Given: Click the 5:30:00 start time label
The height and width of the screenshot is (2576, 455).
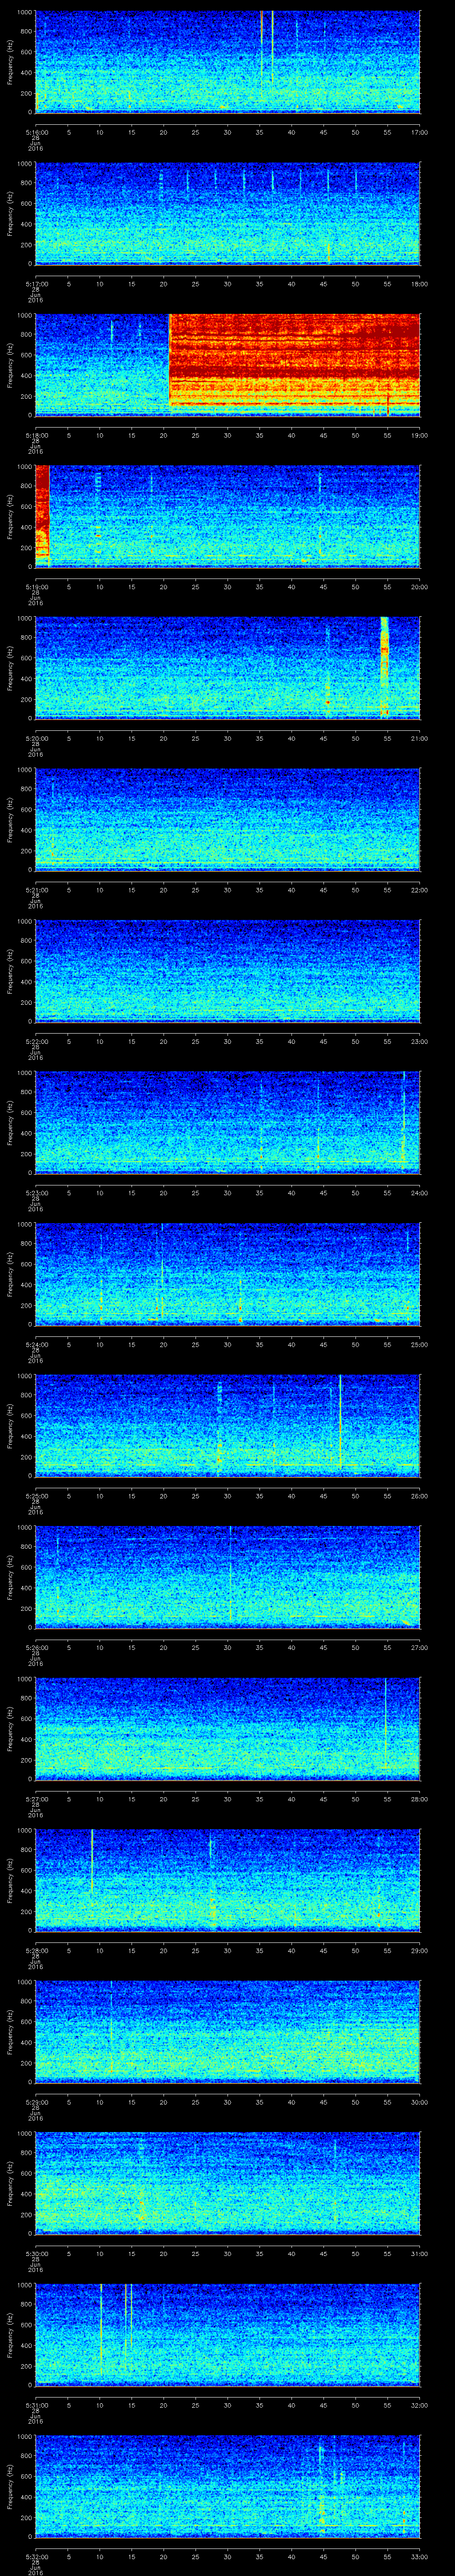Looking at the screenshot, I should tap(36, 2254).
